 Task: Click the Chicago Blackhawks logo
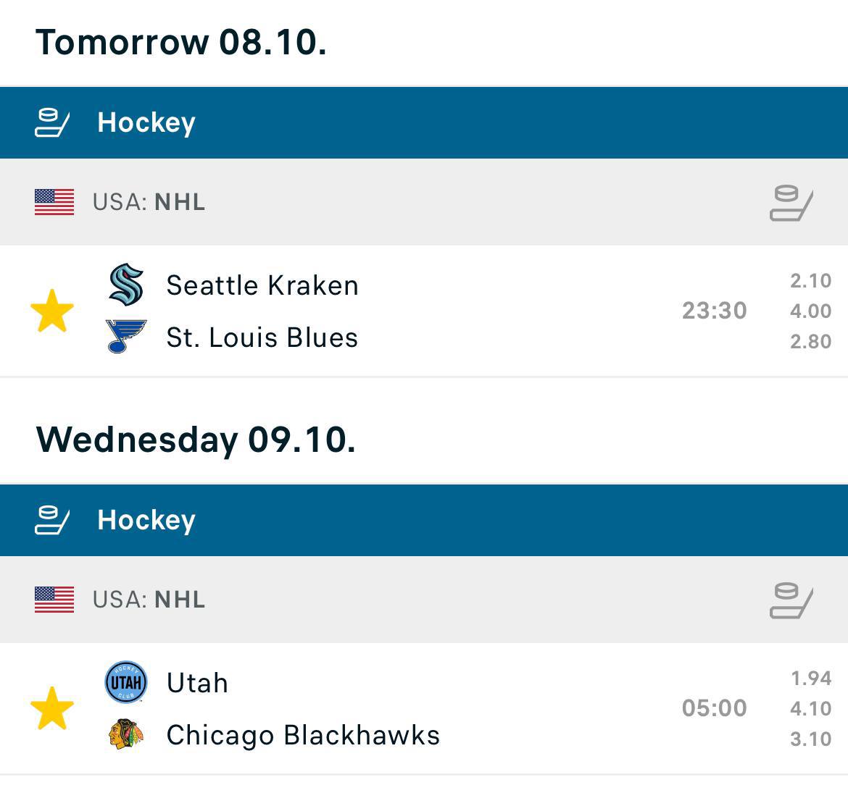126,734
